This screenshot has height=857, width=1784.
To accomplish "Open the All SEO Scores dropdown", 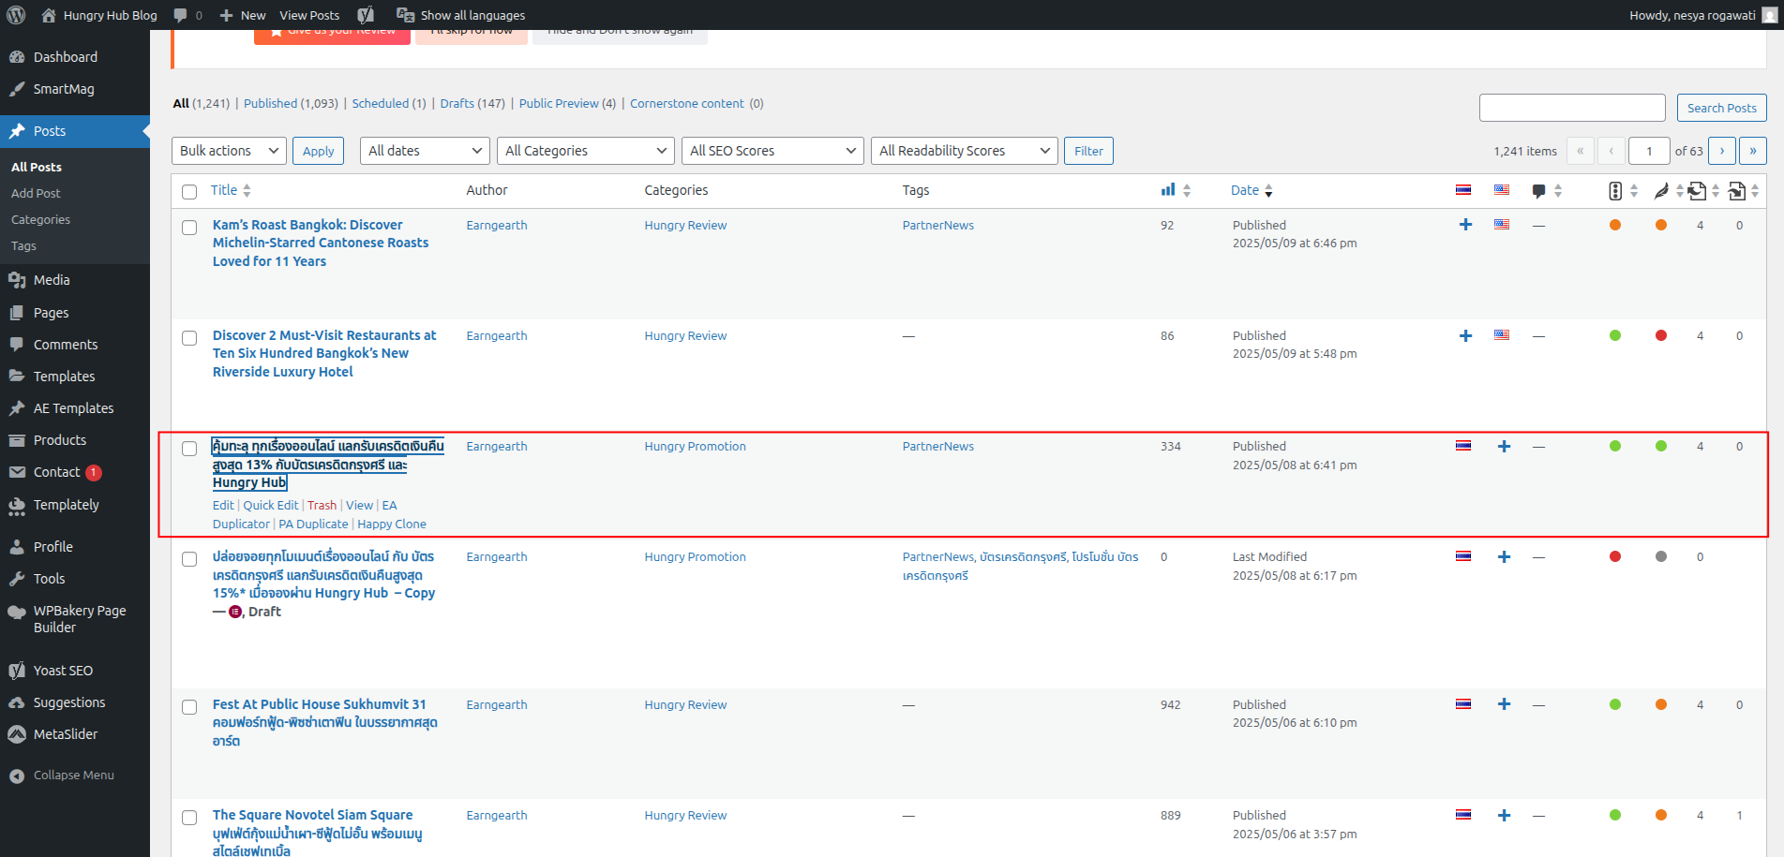I will 772,151.
